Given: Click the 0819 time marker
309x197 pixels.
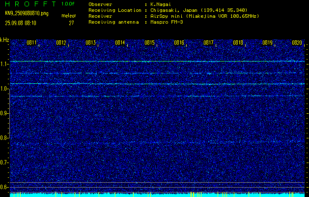Looking at the screenshot, I should click(x=267, y=43).
